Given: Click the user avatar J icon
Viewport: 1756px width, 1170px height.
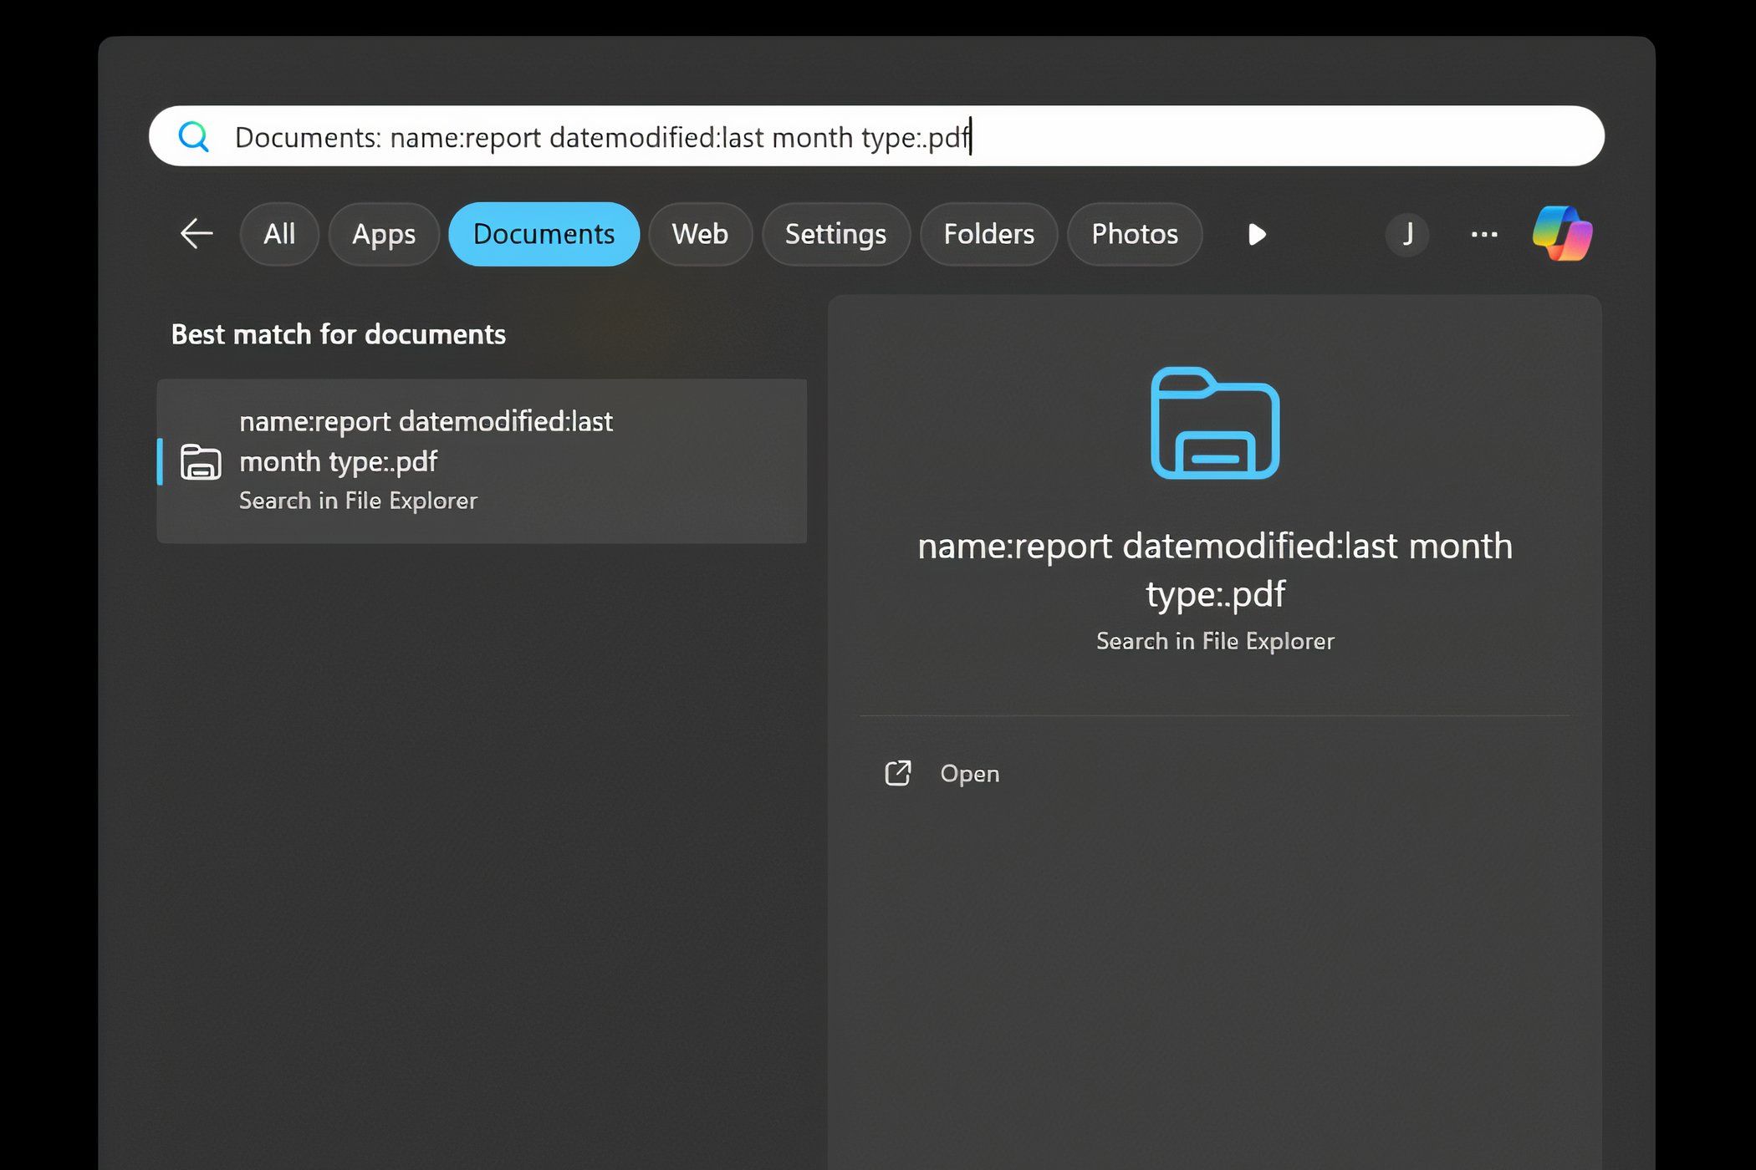Looking at the screenshot, I should [1408, 234].
